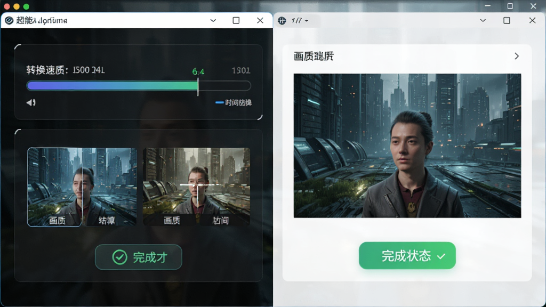Viewport: 546px width, 307px height.
Task: Click the 完成才 button with checkmark
Action: click(x=139, y=257)
